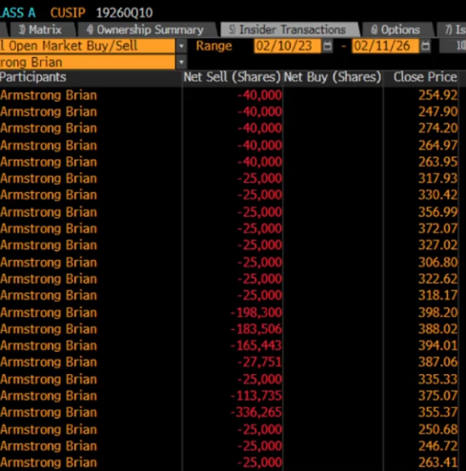The height and width of the screenshot is (471, 466).
Task: Click the 246.72 close price cell
Action: (x=437, y=446)
